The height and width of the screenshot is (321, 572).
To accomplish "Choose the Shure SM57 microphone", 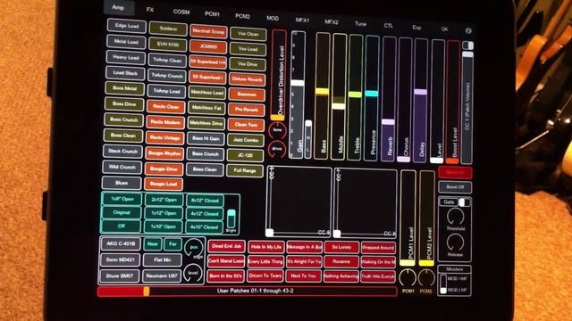I will 120,276.
